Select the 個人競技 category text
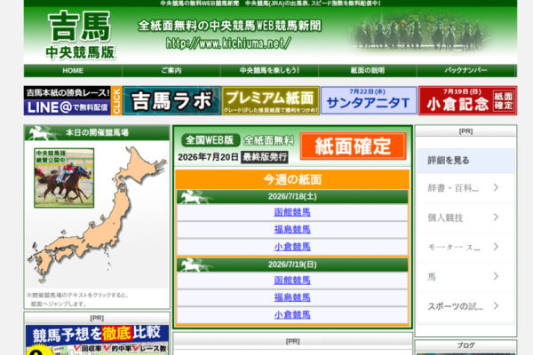Screen dimensions: 533x355 (x=445, y=217)
